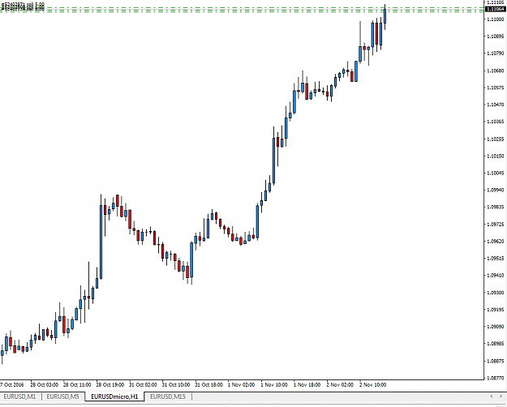The height and width of the screenshot is (407, 507).
Task: Click the 31 Oct 02:00 time label
Action: tap(143, 384)
